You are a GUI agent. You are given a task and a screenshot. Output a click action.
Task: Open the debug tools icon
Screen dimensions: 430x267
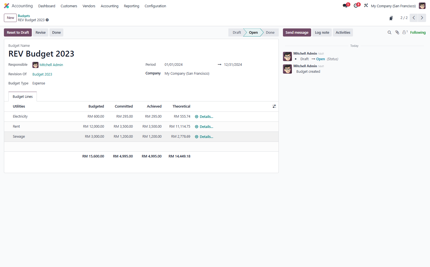pyautogui.click(x=366, y=6)
